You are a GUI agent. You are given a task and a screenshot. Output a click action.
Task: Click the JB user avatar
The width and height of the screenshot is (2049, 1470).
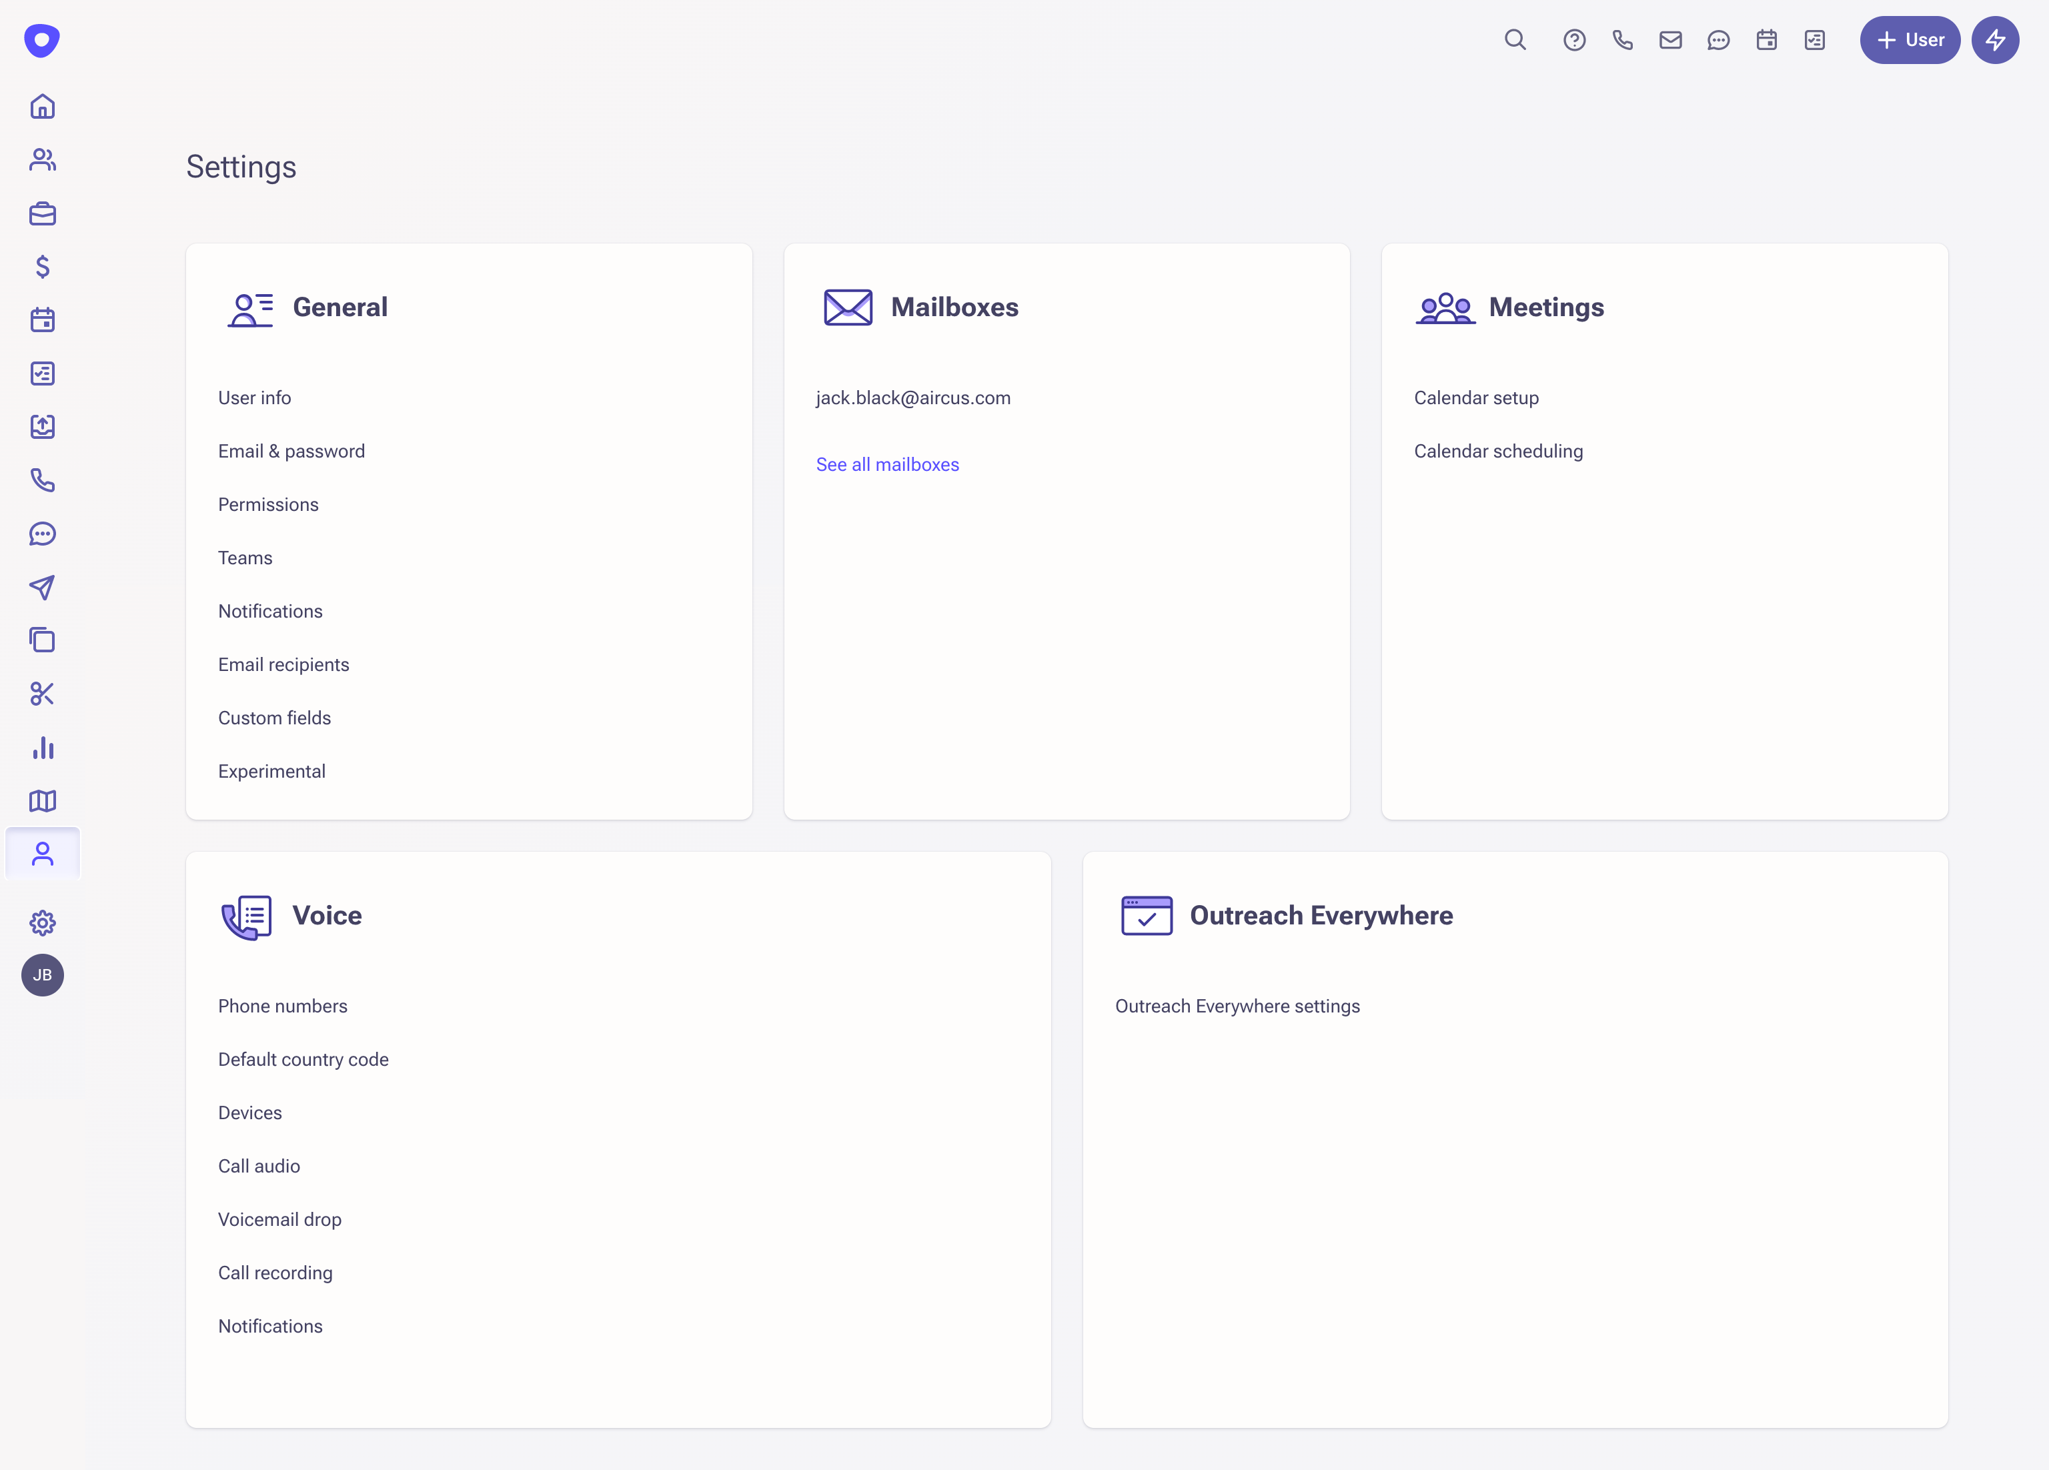pyautogui.click(x=43, y=975)
